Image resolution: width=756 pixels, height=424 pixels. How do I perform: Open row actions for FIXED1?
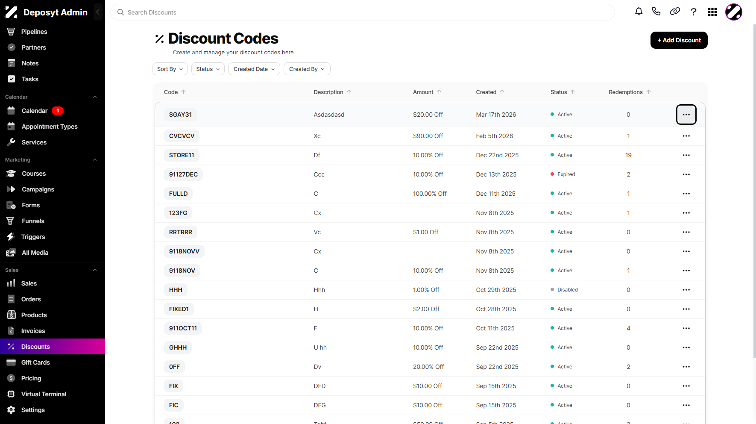686,309
